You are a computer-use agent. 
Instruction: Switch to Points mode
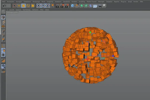[x=3, y=31]
